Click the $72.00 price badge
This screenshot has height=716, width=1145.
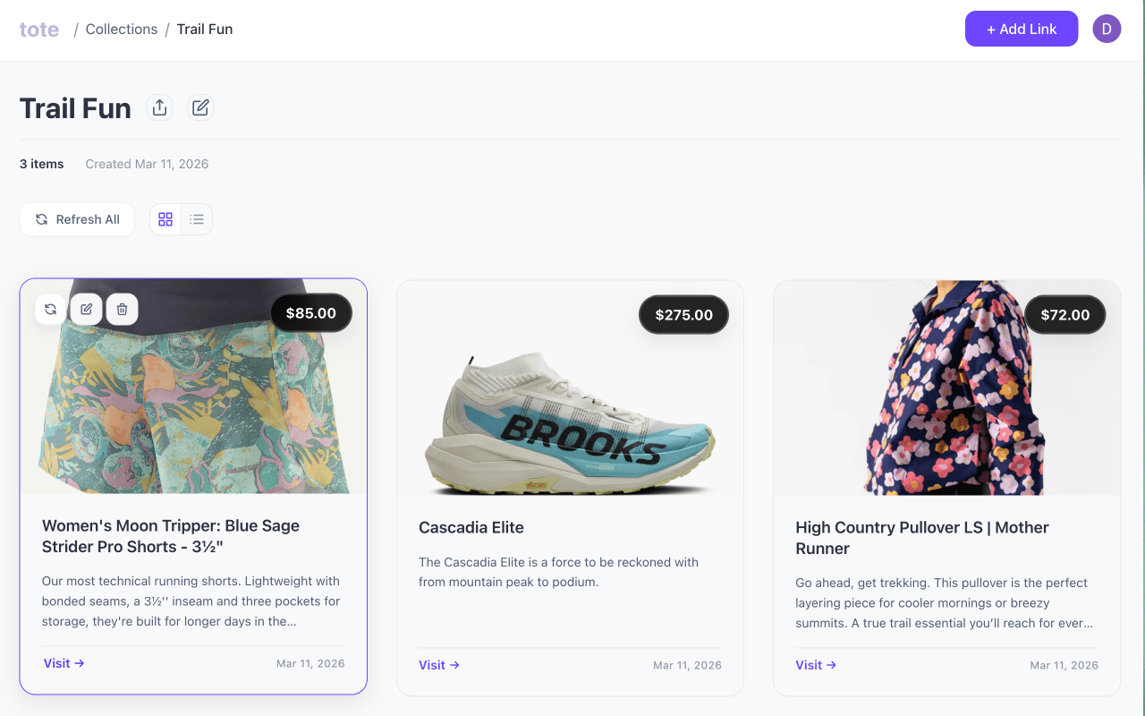[1064, 314]
